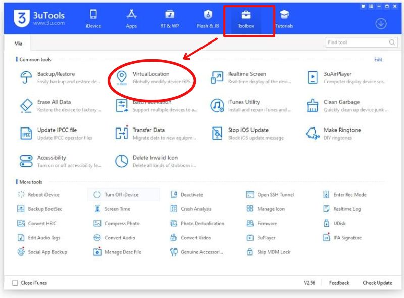The width and height of the screenshot is (404, 298).
Task: Launch the Convert Video tool
Action: [190, 238]
